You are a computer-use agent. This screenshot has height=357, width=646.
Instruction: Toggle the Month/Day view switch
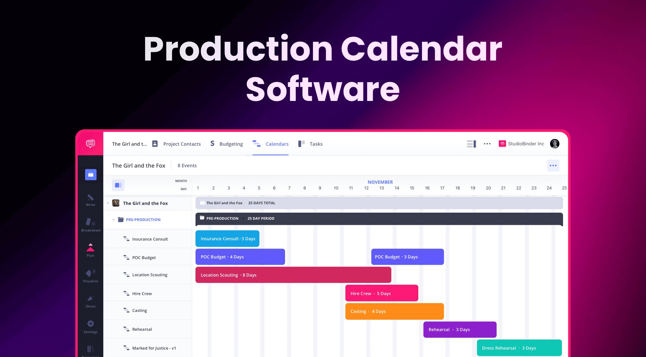[x=118, y=185]
